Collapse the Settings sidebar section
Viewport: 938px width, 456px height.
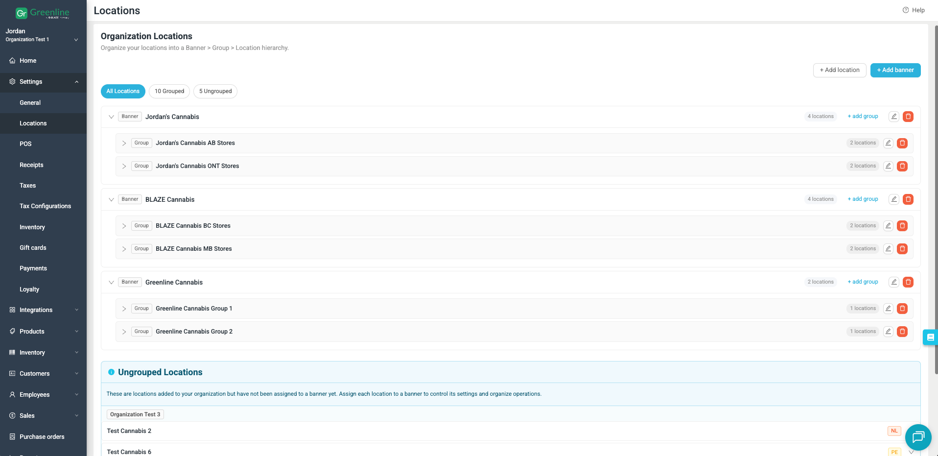[43, 82]
